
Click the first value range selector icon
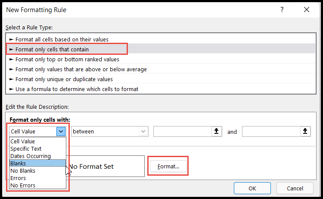point(214,132)
